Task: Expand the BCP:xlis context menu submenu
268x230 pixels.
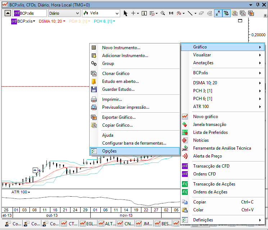Action: tap(223, 73)
